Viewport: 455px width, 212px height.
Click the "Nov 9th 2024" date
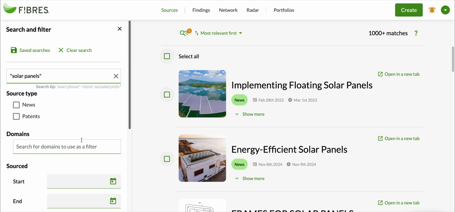pyautogui.click(x=304, y=164)
